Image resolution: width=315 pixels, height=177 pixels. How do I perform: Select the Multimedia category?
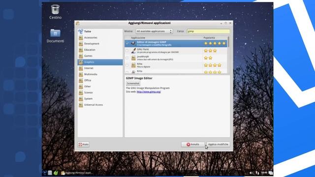[x=100, y=74]
